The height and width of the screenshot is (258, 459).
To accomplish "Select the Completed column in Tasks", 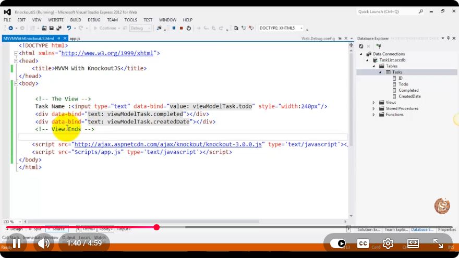I will pos(408,90).
